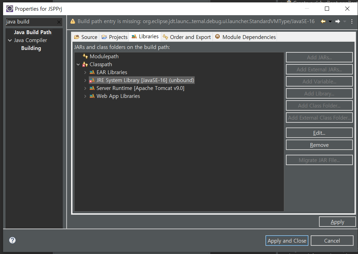Click the Add Class Folder button
Viewport: 358px width, 254px height.
[319, 106]
